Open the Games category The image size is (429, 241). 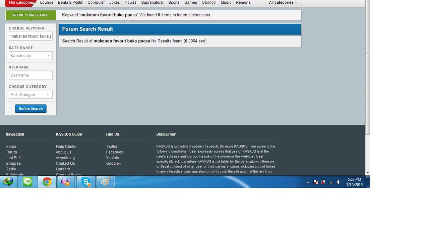pyautogui.click(x=191, y=2)
